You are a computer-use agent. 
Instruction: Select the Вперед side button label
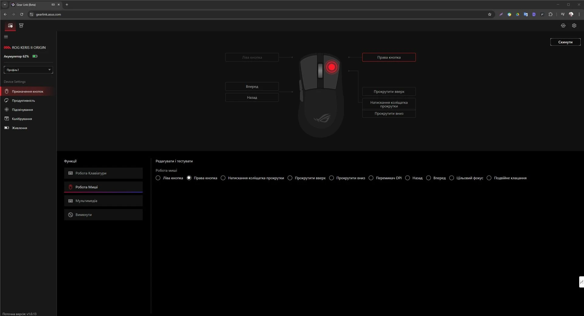[252, 86]
